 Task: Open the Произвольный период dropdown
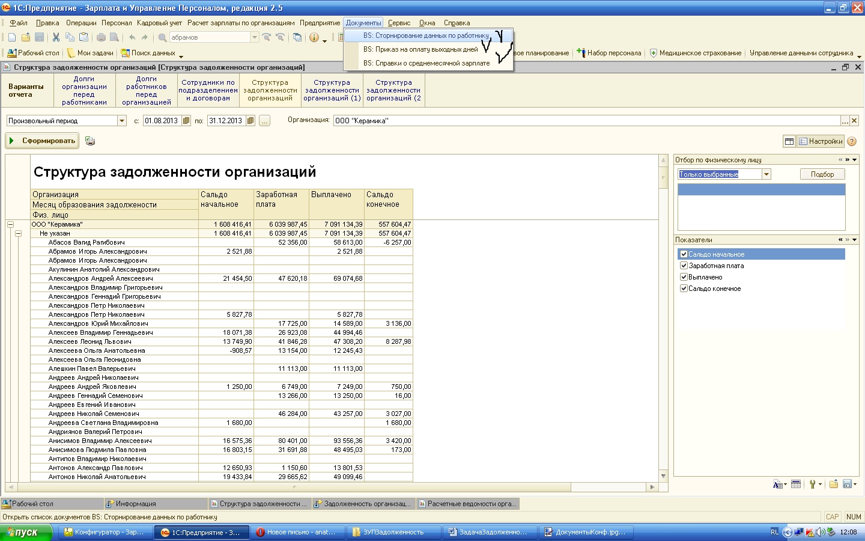click(x=122, y=121)
